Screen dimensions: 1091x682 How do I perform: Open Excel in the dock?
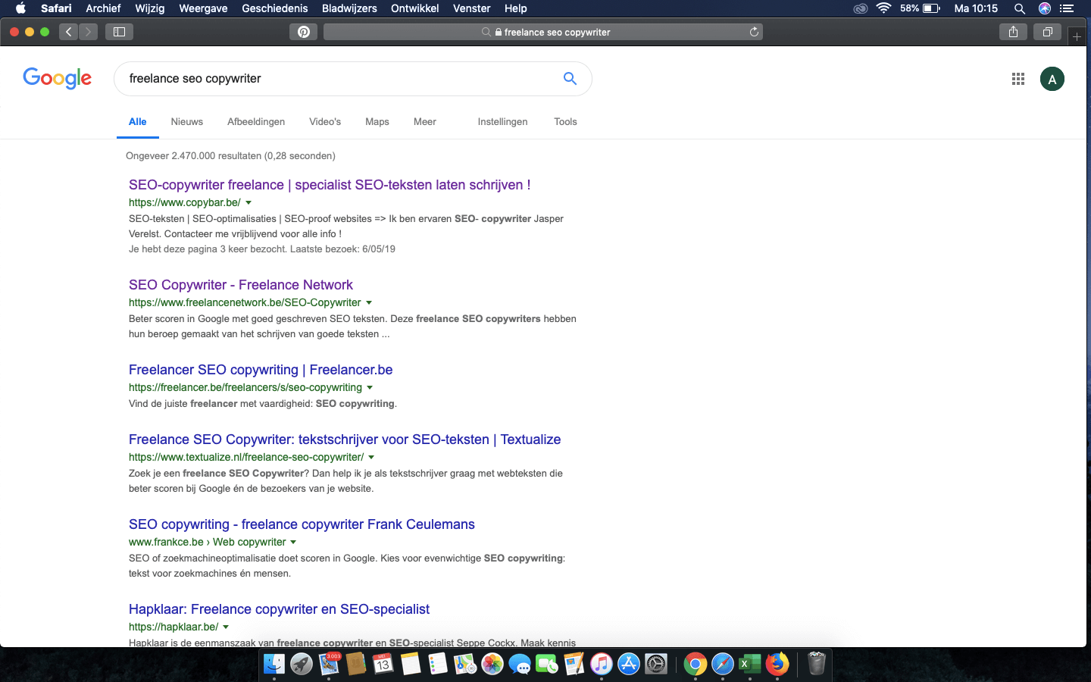749,665
